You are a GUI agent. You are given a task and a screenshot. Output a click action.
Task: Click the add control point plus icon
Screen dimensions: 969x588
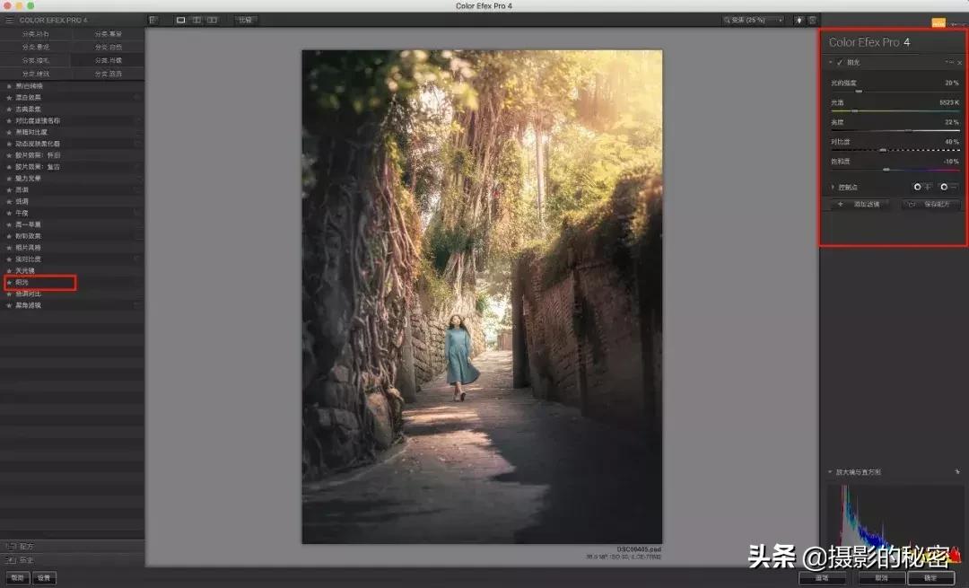click(x=921, y=187)
